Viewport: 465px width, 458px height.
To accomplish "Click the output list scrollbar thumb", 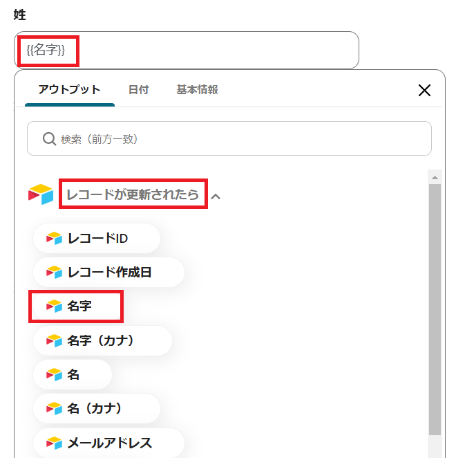I will (x=435, y=304).
